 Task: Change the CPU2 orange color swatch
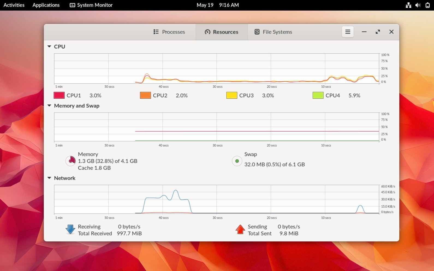point(145,95)
